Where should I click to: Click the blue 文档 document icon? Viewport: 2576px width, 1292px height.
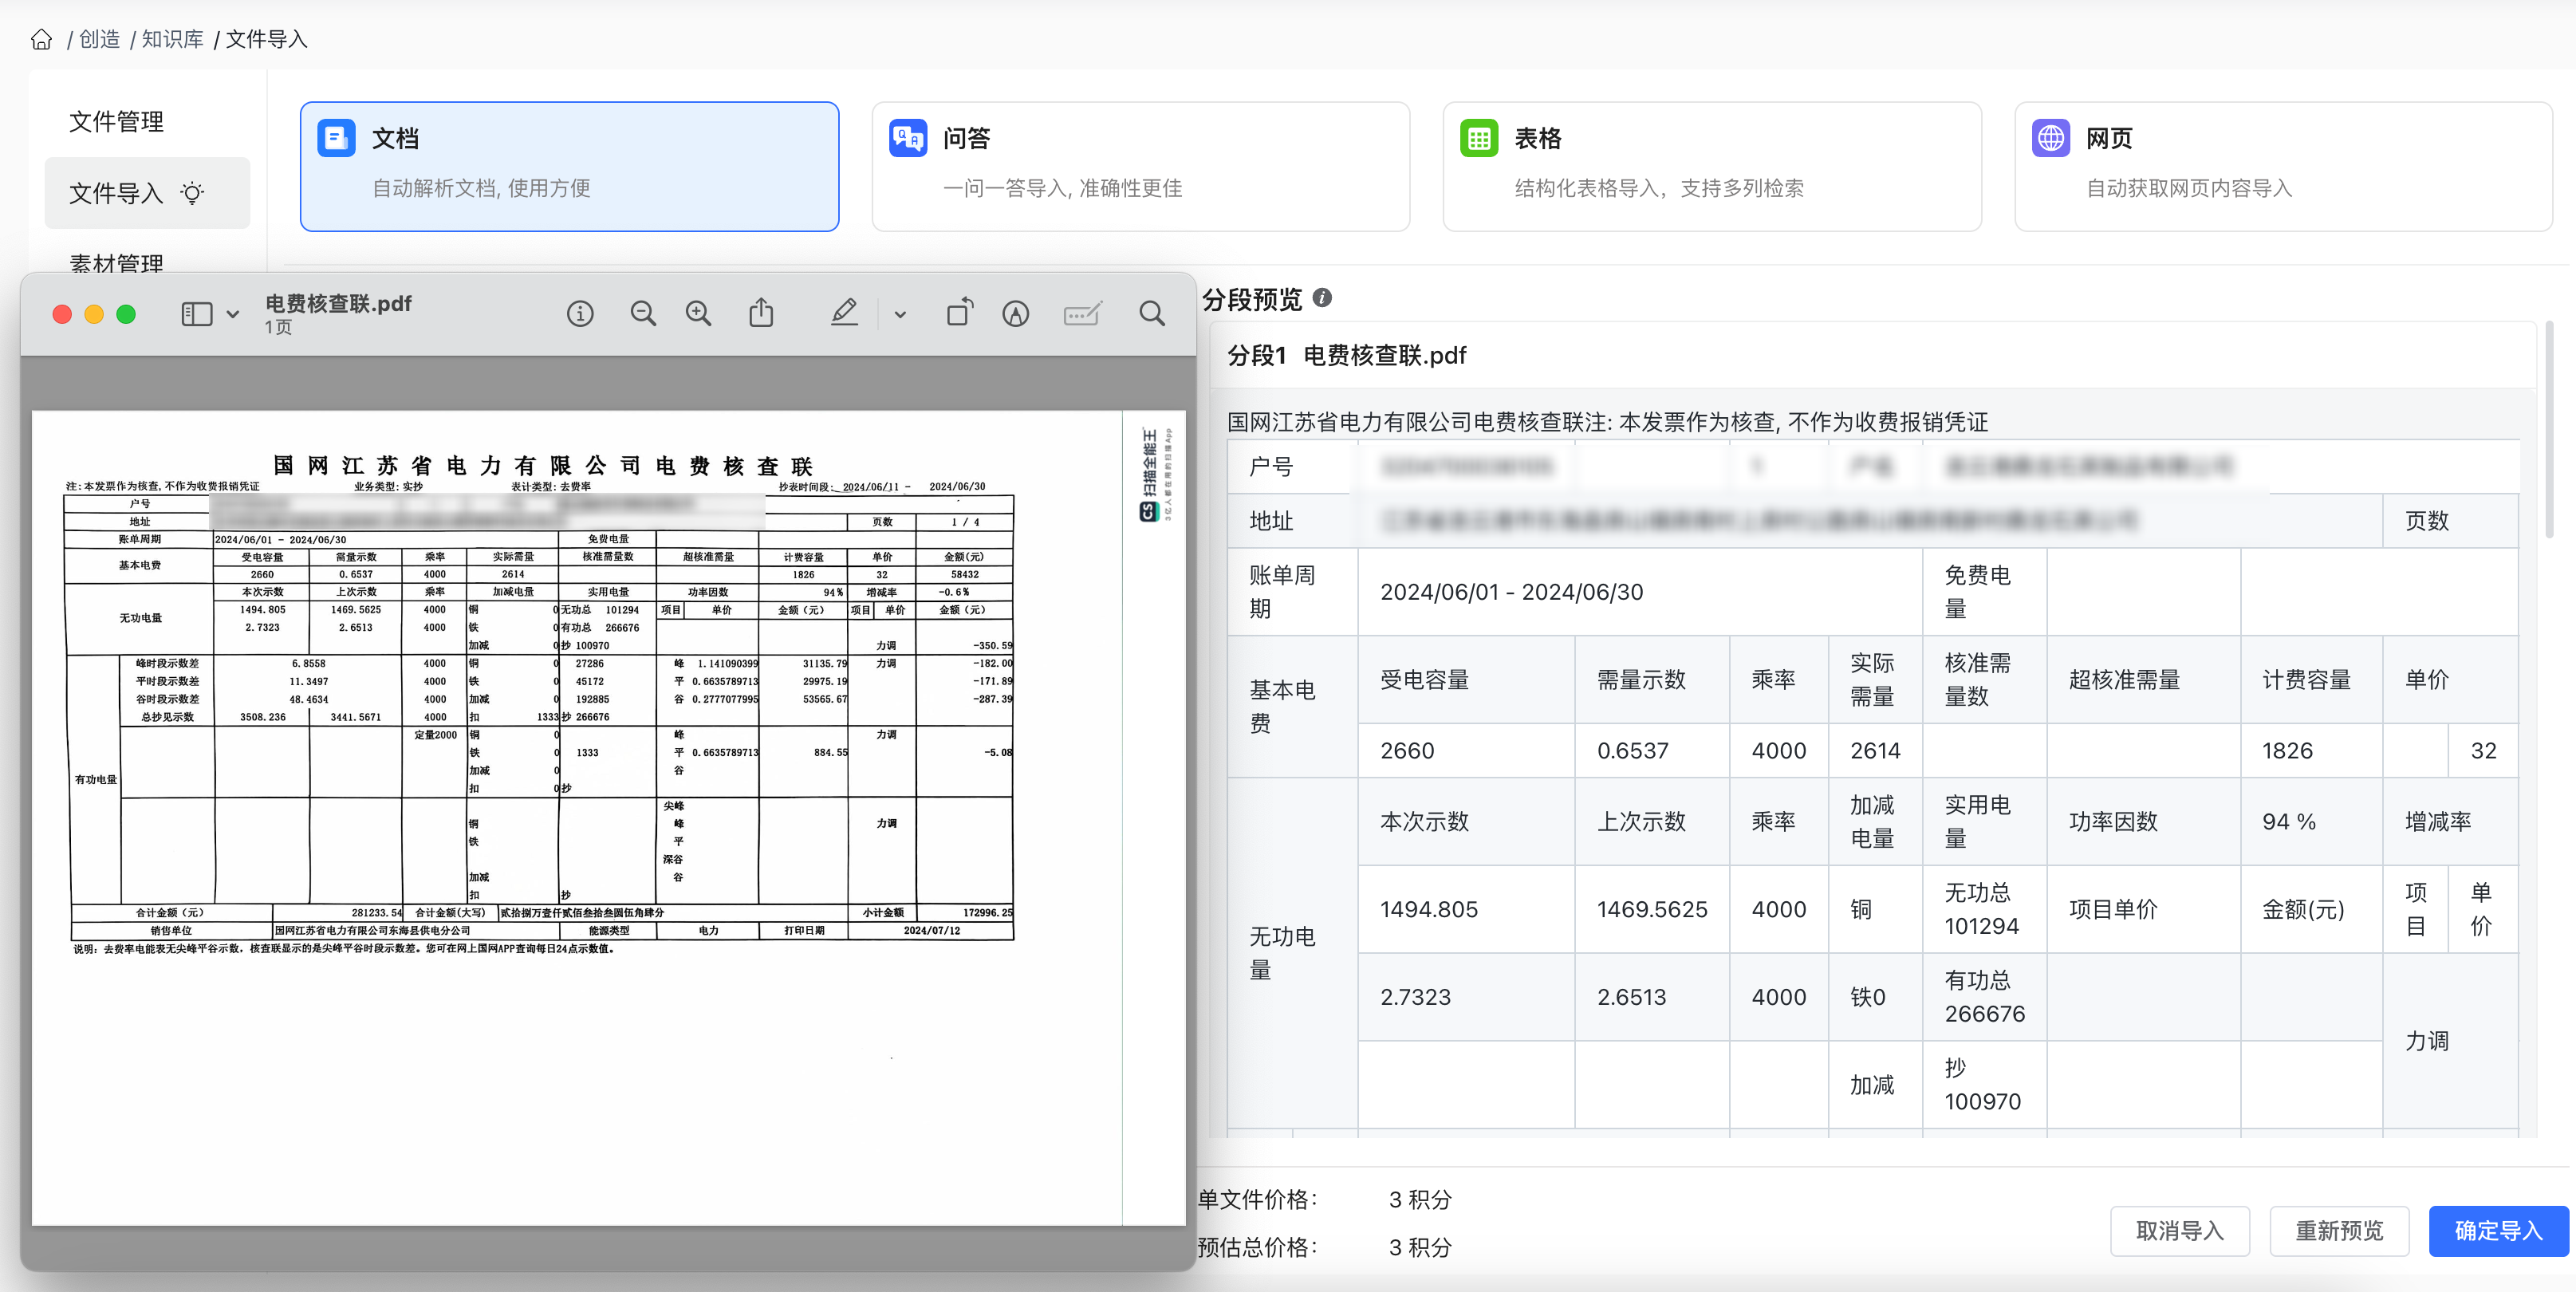click(x=336, y=138)
